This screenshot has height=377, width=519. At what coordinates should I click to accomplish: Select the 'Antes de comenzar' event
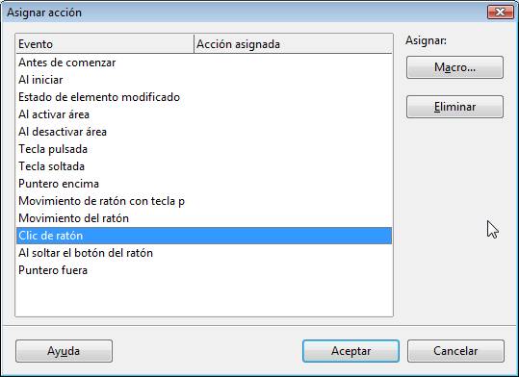pos(204,63)
